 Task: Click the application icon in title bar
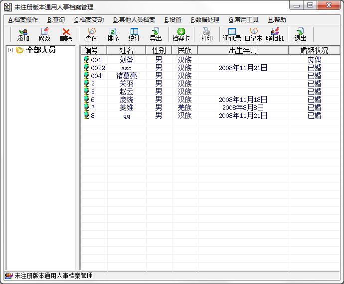click(x=8, y=7)
